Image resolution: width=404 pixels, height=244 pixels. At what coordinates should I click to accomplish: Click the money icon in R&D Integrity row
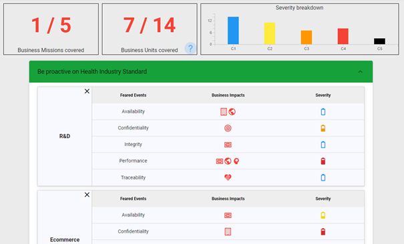(228, 145)
